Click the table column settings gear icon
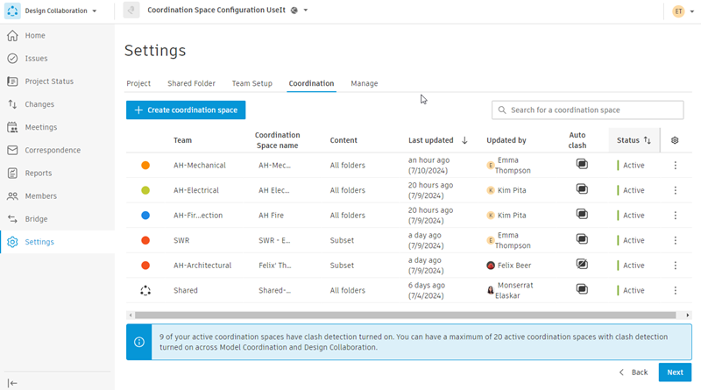The image size is (701, 390). (675, 140)
